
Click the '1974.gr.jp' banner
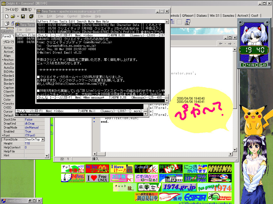click(x=179, y=187)
